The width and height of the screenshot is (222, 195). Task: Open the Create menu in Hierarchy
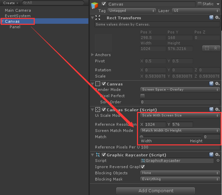coord(11,3)
